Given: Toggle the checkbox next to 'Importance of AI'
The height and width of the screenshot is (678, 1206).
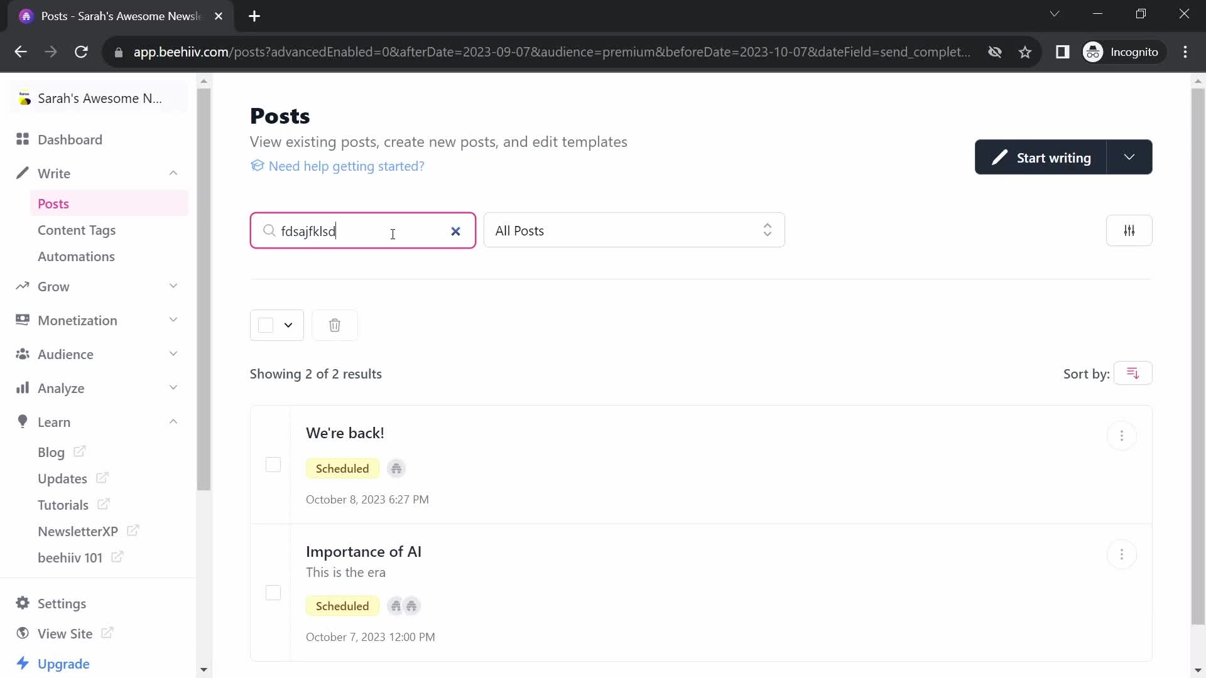Looking at the screenshot, I should click(273, 593).
